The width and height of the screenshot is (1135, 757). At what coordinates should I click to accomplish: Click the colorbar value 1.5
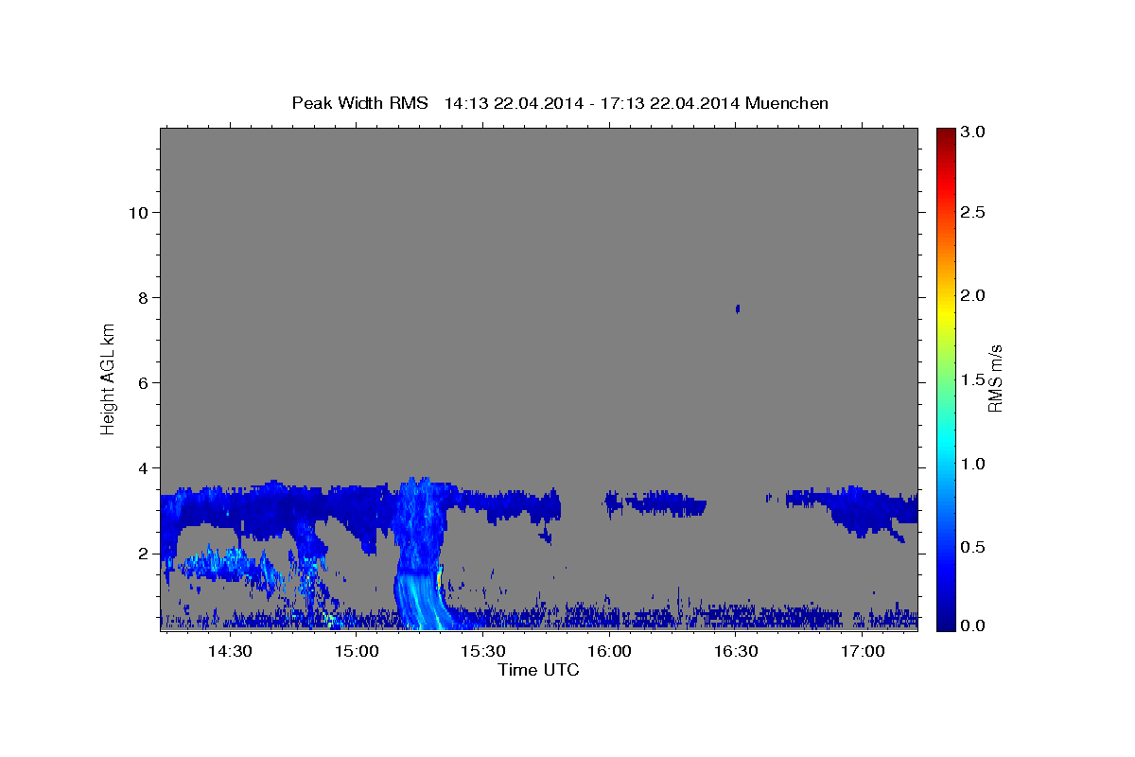click(973, 379)
